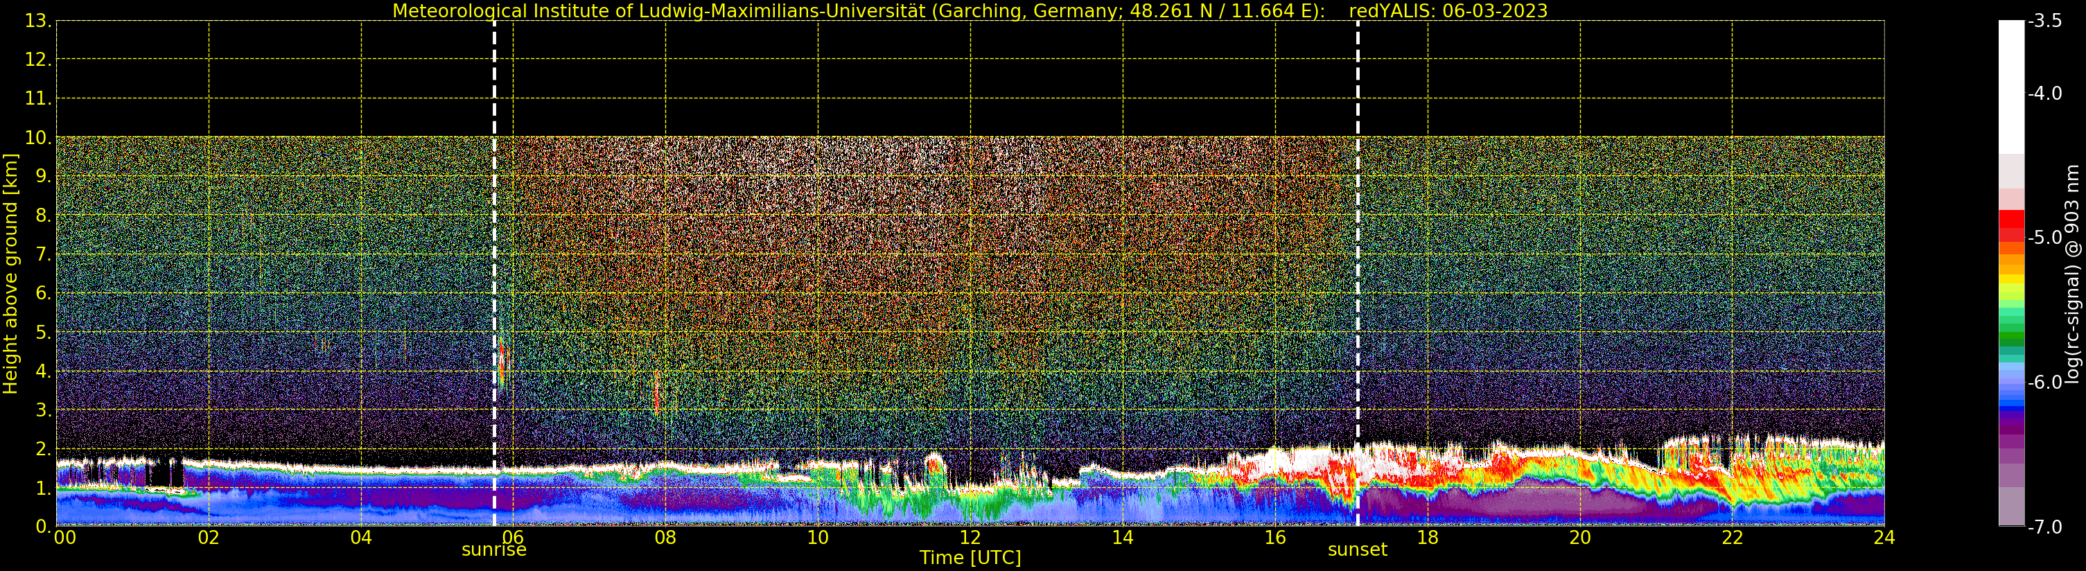Click the white top section of the colorbar
The height and width of the screenshot is (571, 2086).
(x=2011, y=87)
